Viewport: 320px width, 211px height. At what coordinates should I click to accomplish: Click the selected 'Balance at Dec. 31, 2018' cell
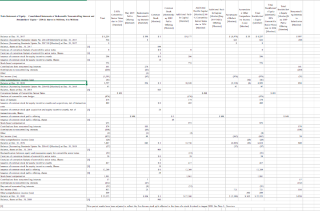[43, 83]
